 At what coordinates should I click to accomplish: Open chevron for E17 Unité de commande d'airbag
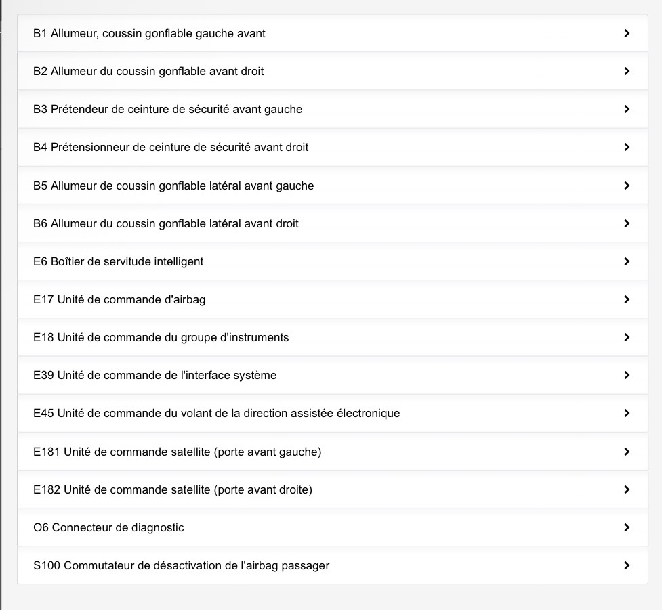[x=627, y=299]
